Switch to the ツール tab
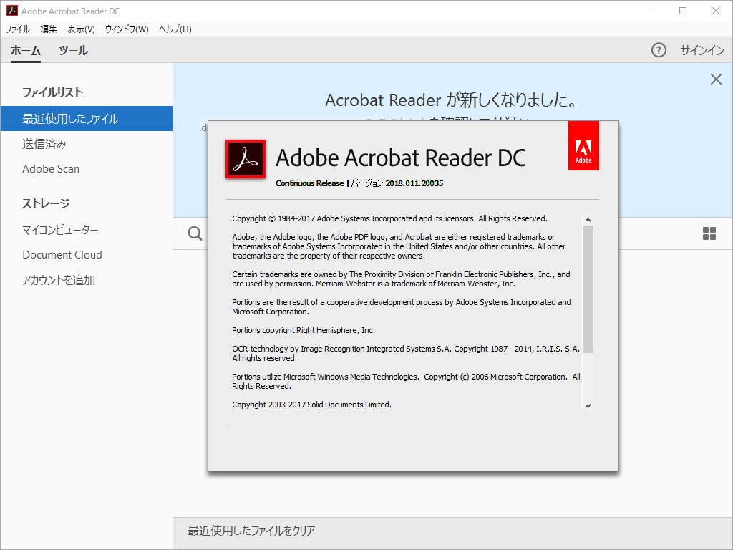This screenshot has height=550, width=733. click(73, 51)
